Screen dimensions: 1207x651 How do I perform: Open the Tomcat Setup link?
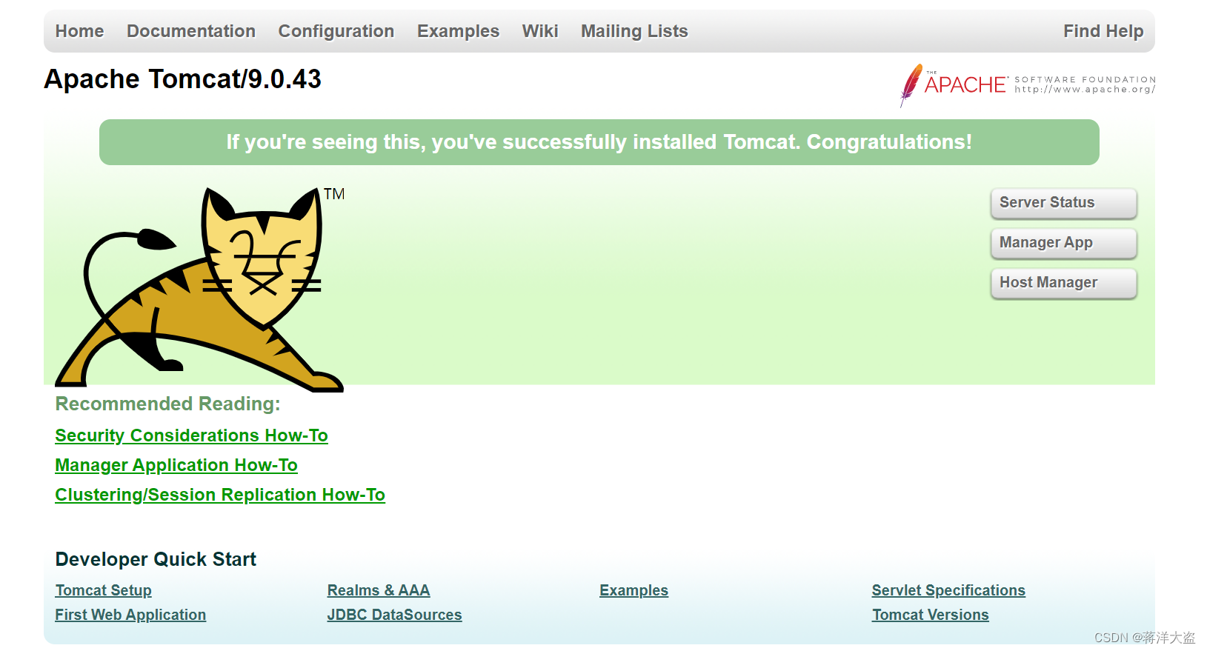[104, 590]
